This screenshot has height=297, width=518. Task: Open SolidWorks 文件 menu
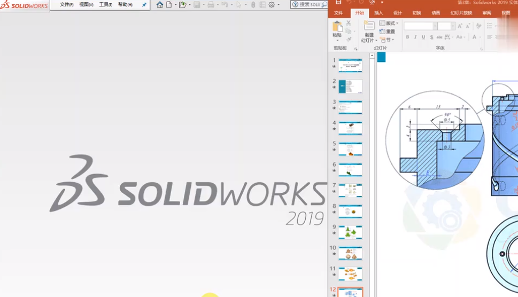pos(66,5)
